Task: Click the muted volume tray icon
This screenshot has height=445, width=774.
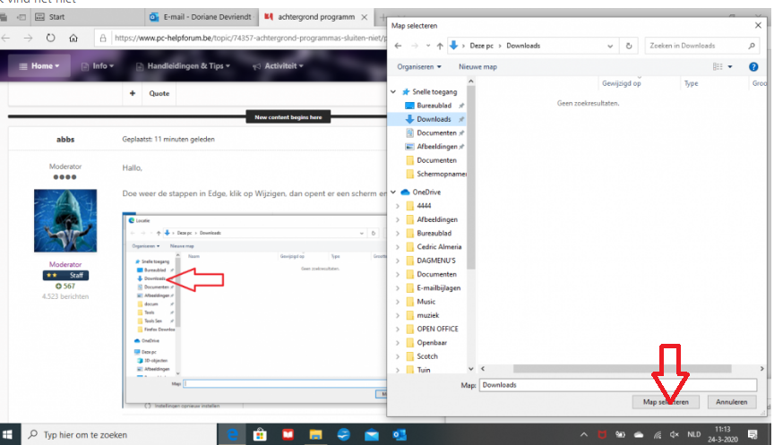Action: coord(675,434)
